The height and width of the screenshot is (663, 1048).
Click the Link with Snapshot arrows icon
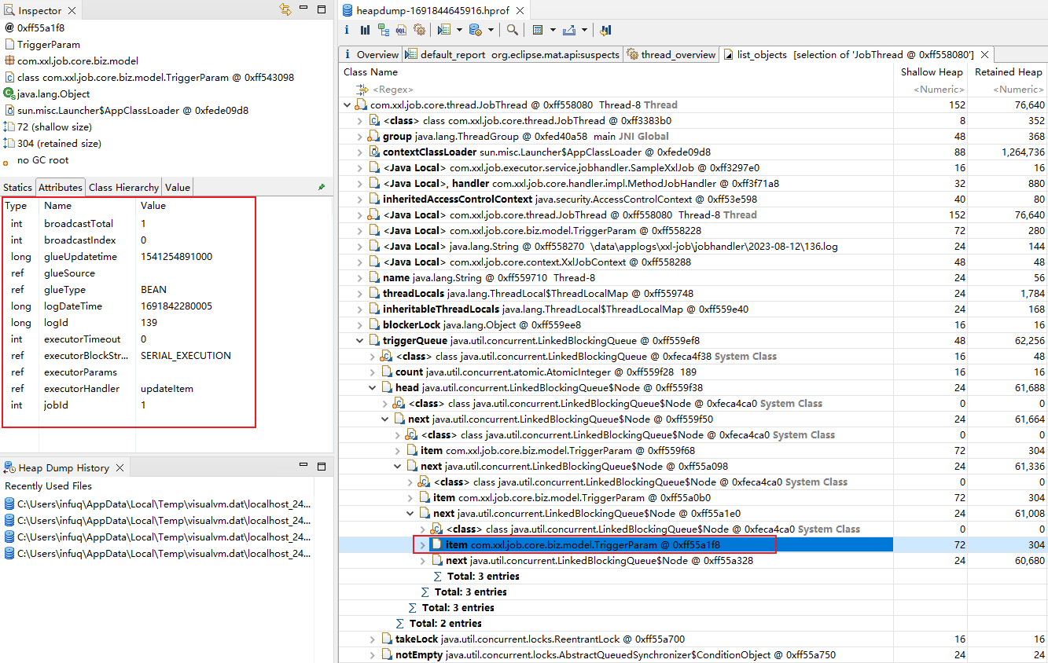pyautogui.click(x=285, y=10)
